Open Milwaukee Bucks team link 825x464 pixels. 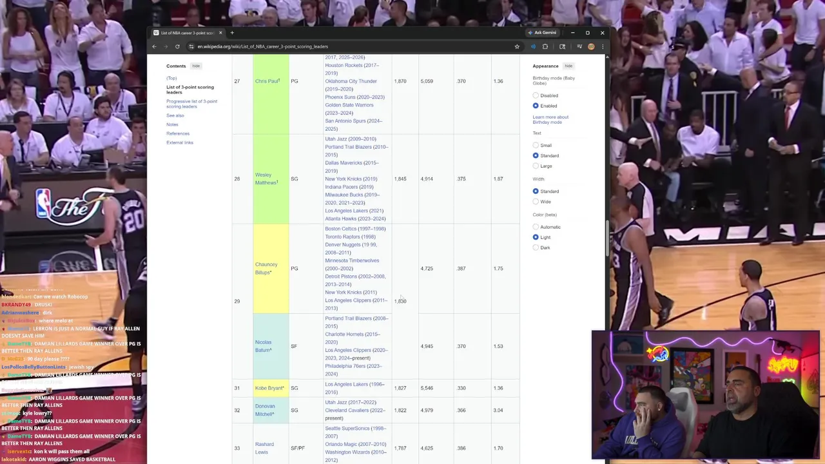click(x=343, y=195)
